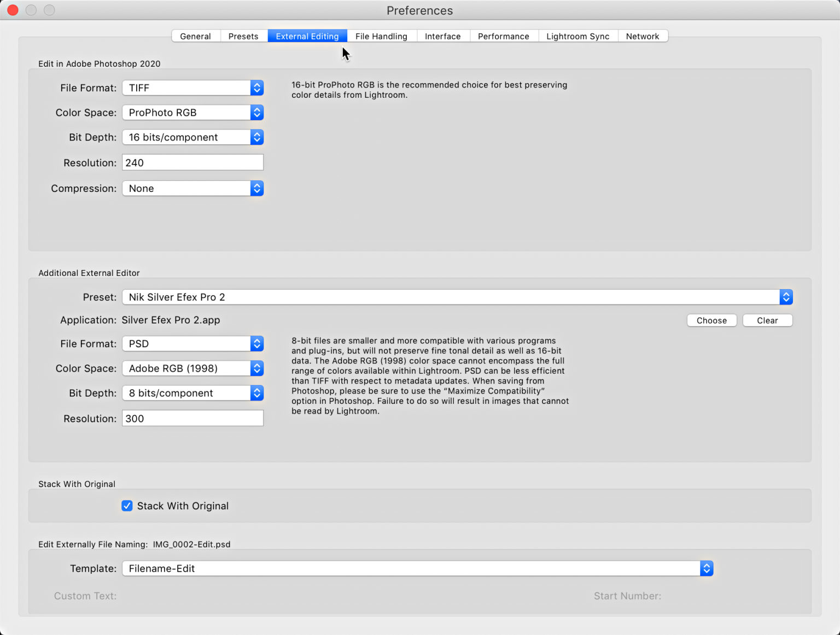Open the Lightroom Sync tab
The width and height of the screenshot is (840, 635).
point(577,36)
